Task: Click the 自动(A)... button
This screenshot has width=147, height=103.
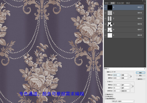Action: click(x=140, y=79)
